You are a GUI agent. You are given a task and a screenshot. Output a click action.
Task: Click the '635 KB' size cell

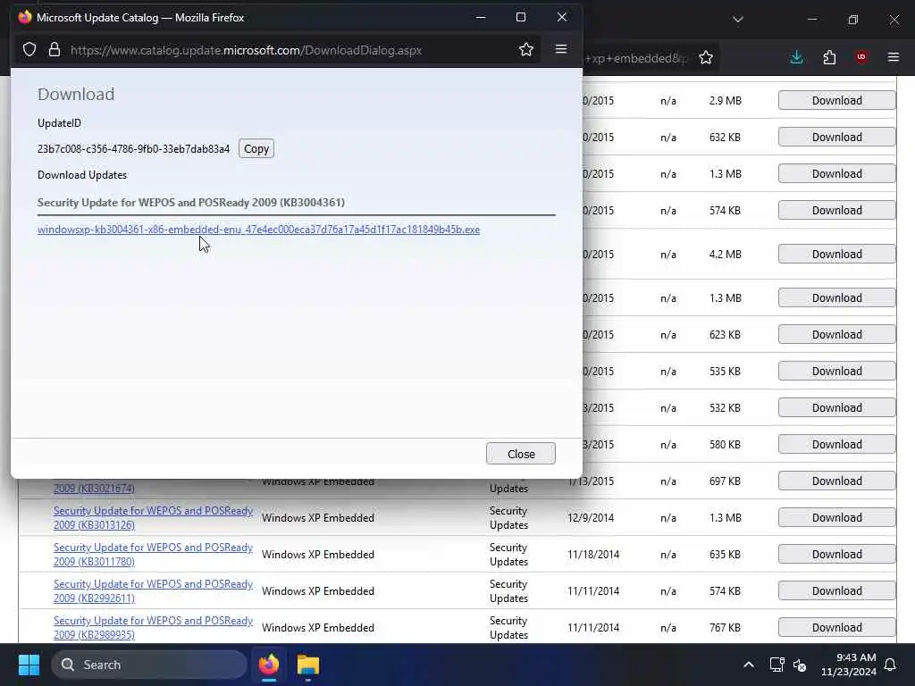(725, 555)
